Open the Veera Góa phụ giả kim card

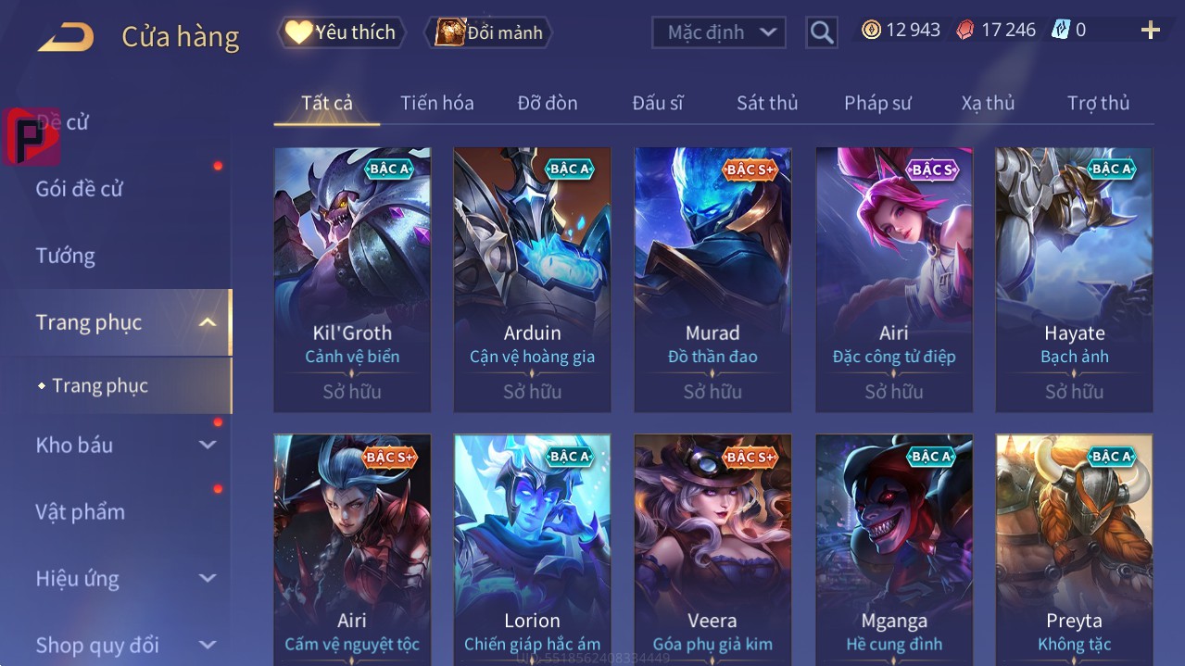(x=712, y=550)
